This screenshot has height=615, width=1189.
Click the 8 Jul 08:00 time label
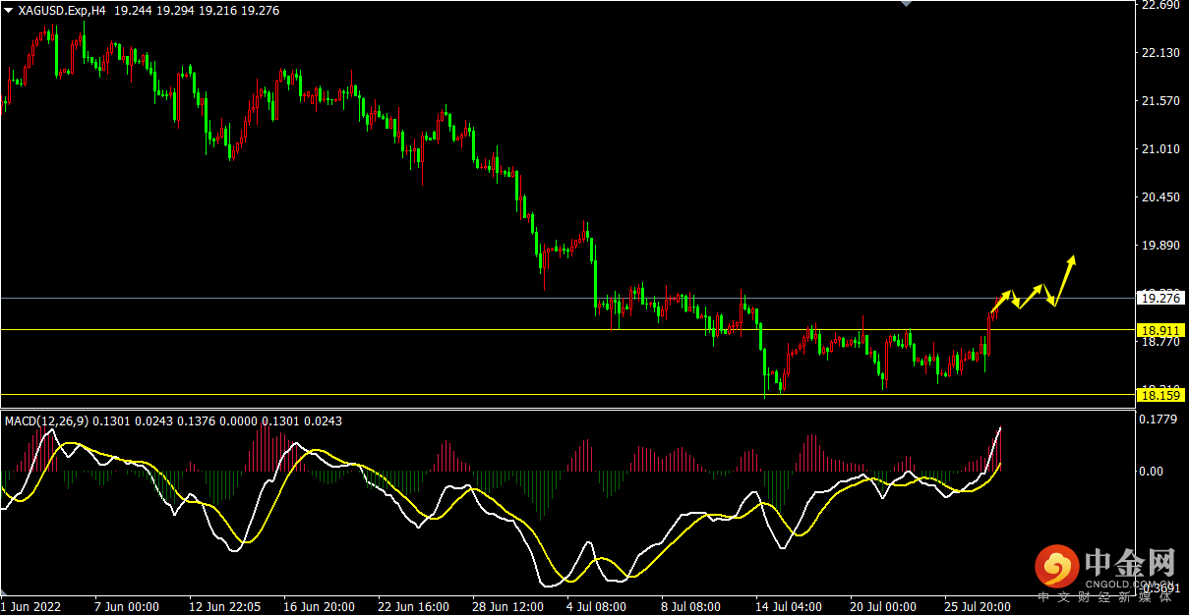pyautogui.click(x=692, y=607)
